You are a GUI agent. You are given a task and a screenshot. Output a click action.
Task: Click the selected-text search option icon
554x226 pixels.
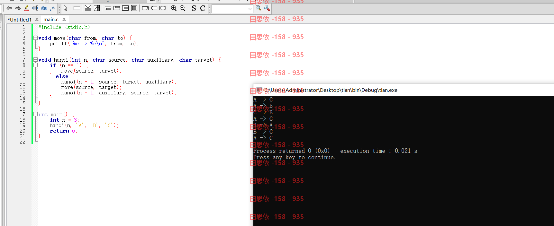point(35,8)
